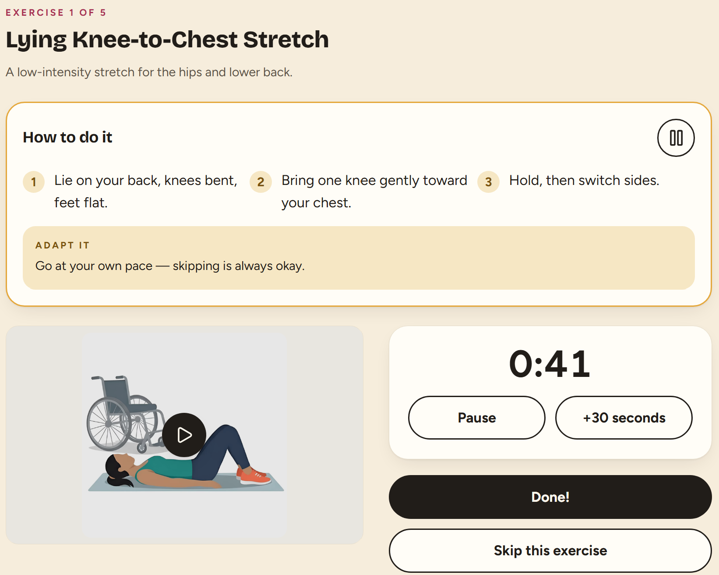
Task: Add 30 seconds to the timer
Action: tap(624, 418)
